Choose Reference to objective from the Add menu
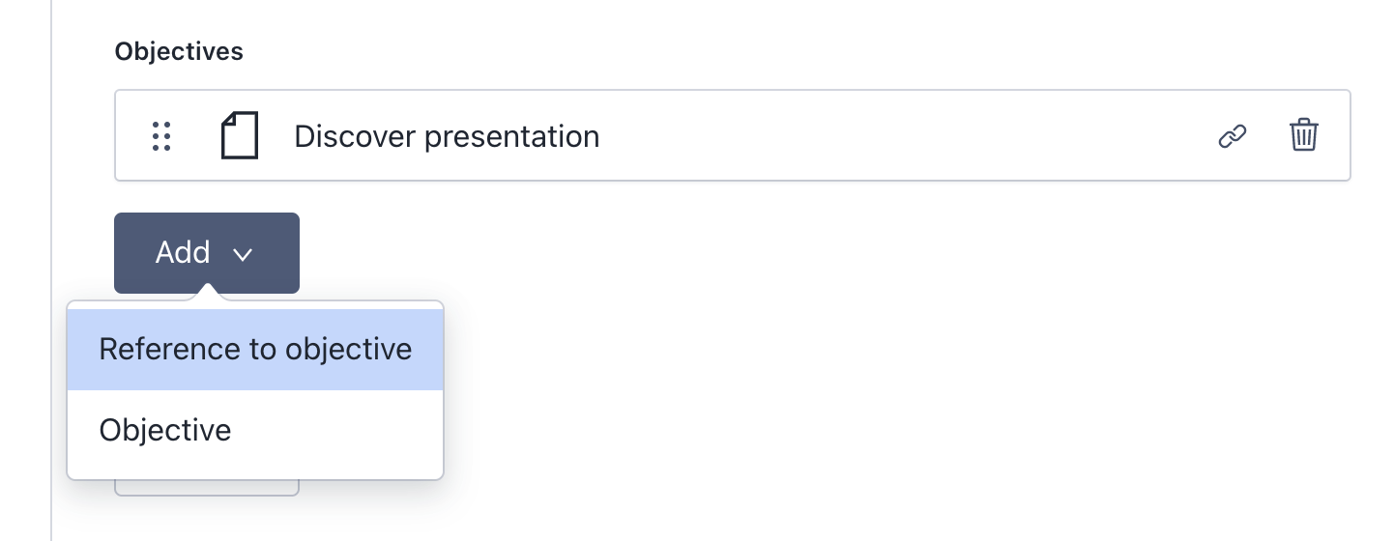Viewport: 1394px width, 541px height. (x=255, y=349)
